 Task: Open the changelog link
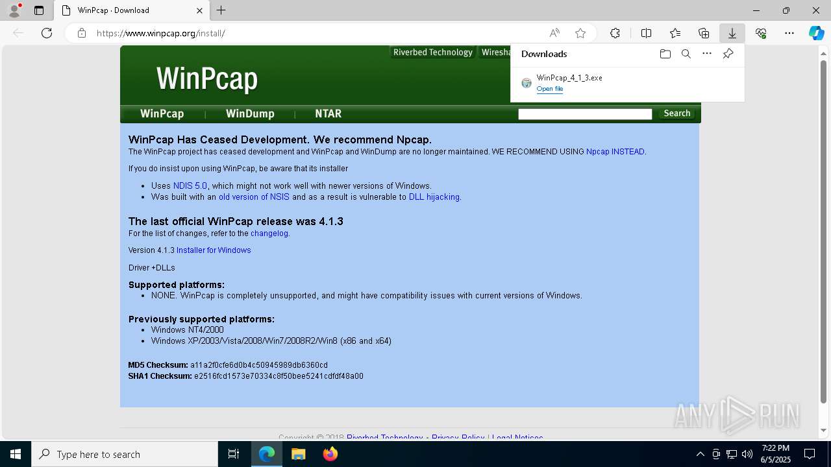(x=269, y=233)
